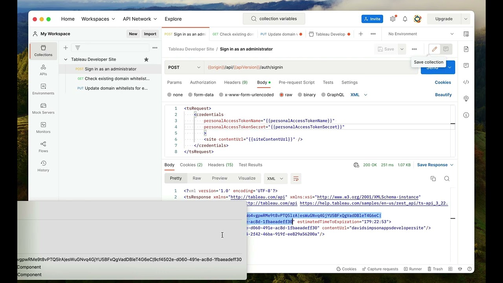
Task: Open the API Network dropdown
Action: (x=140, y=19)
